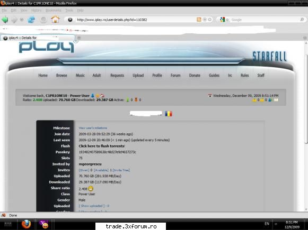Open the Bookmarks menu
Image resolution: width=308 pixels, height=230 pixels.
click(54, 11)
